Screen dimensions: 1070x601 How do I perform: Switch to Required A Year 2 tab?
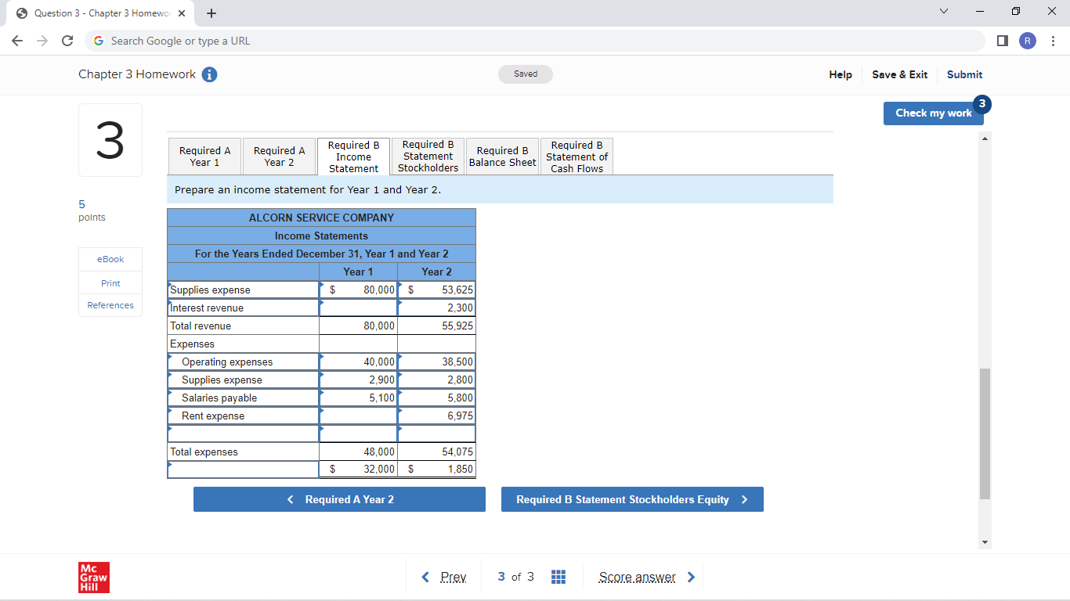point(280,157)
